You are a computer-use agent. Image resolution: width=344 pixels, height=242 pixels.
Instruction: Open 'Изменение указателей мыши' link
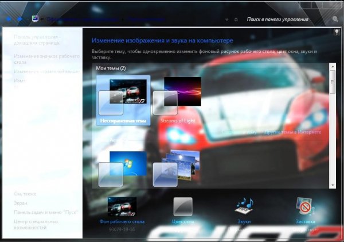click(46, 71)
